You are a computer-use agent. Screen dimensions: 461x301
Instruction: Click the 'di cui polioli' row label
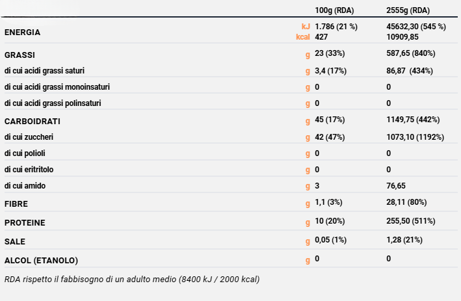[x=25, y=153]
